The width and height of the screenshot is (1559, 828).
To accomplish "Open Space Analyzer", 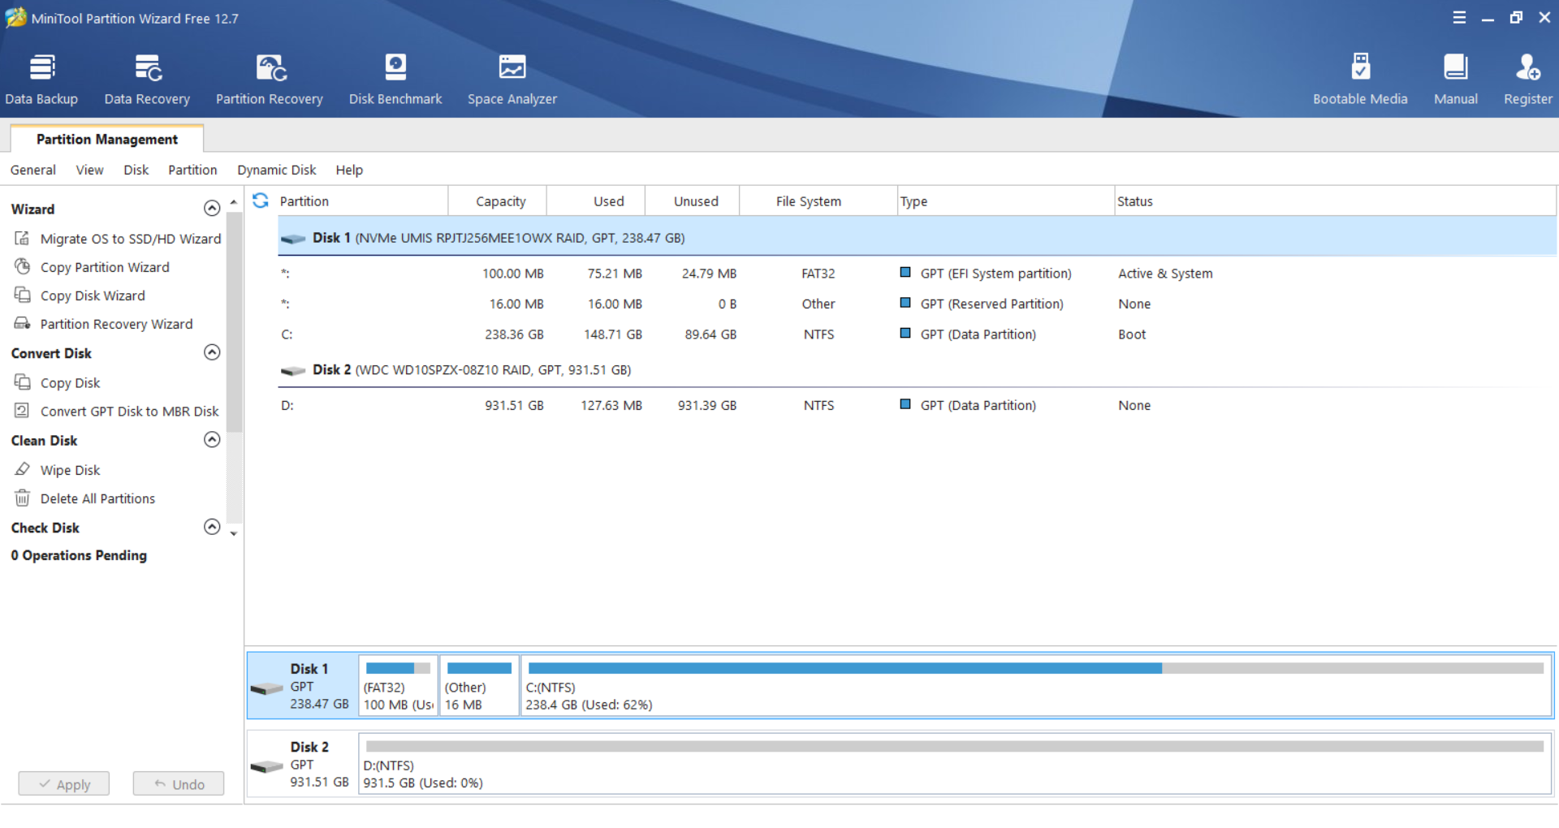I will tap(512, 79).
